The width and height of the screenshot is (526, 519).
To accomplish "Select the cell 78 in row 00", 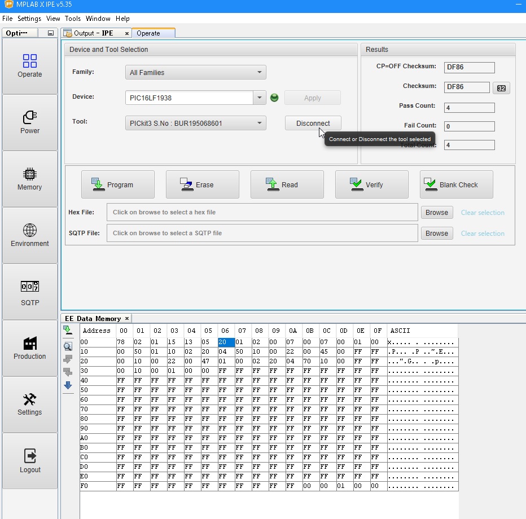I will coord(125,342).
